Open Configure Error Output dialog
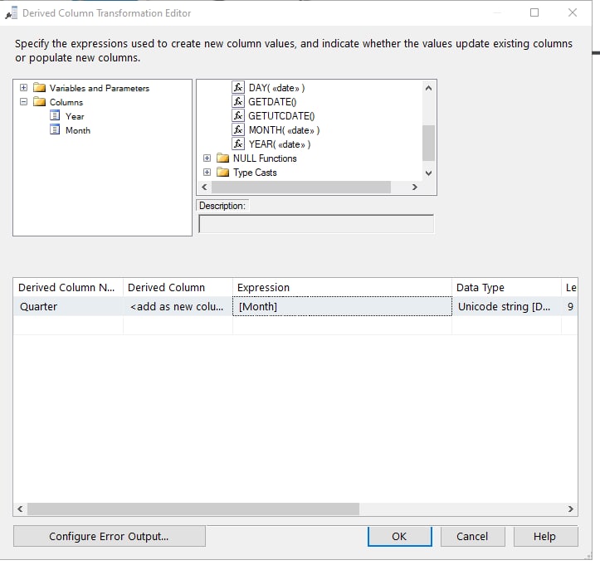 pos(109,536)
